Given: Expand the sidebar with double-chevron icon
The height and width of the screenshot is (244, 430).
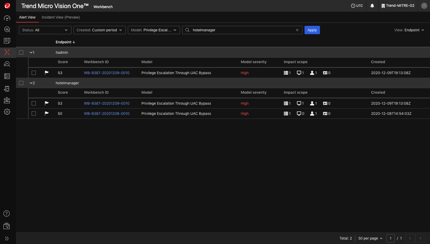Looking at the screenshot, I should point(7,238).
